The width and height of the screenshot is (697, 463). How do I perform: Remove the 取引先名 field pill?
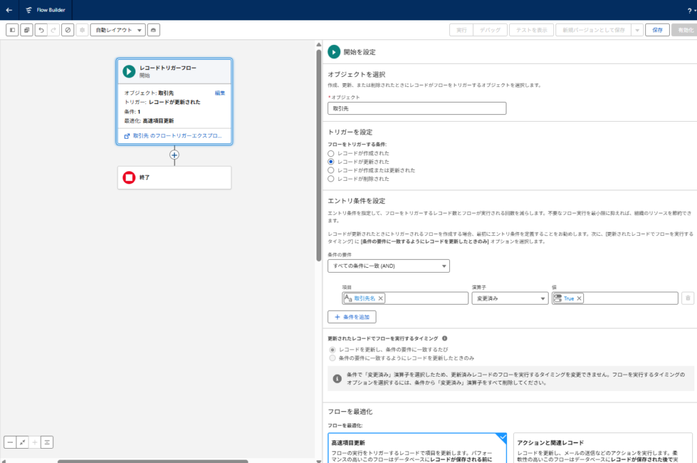point(380,298)
